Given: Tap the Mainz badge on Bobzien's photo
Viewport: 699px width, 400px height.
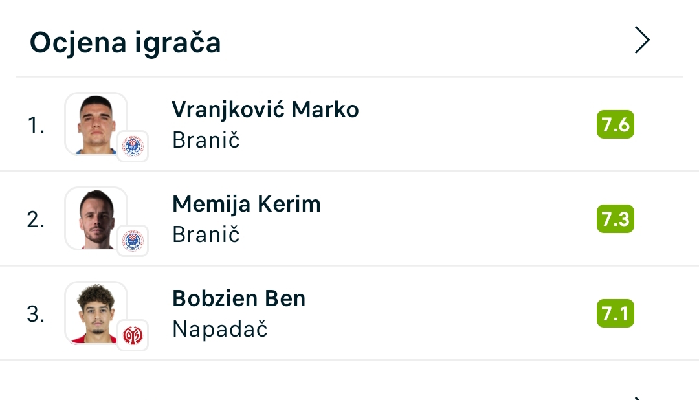Looking at the screenshot, I should coord(133,335).
